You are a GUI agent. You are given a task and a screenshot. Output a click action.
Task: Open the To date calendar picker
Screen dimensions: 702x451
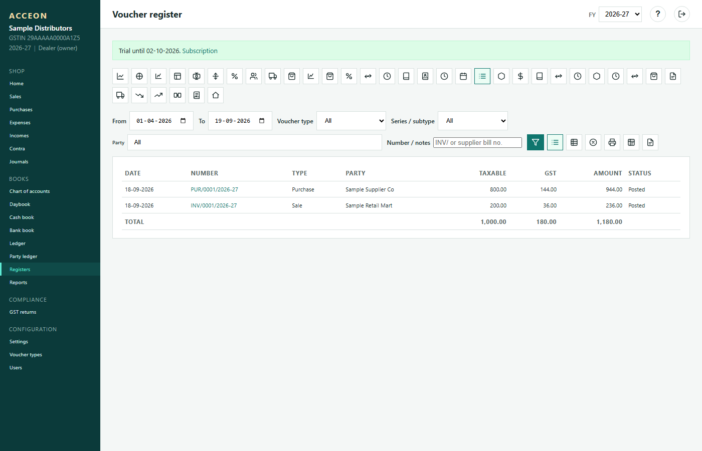point(262,121)
